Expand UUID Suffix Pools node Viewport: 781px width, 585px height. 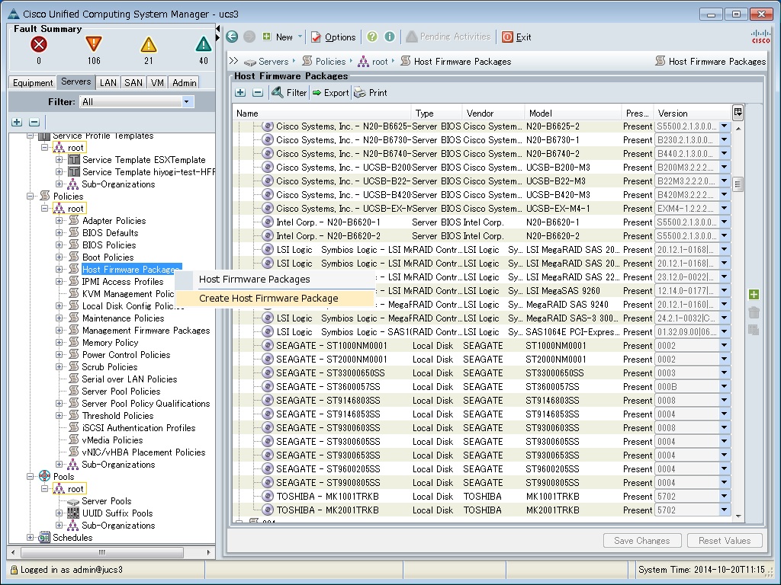(59, 513)
